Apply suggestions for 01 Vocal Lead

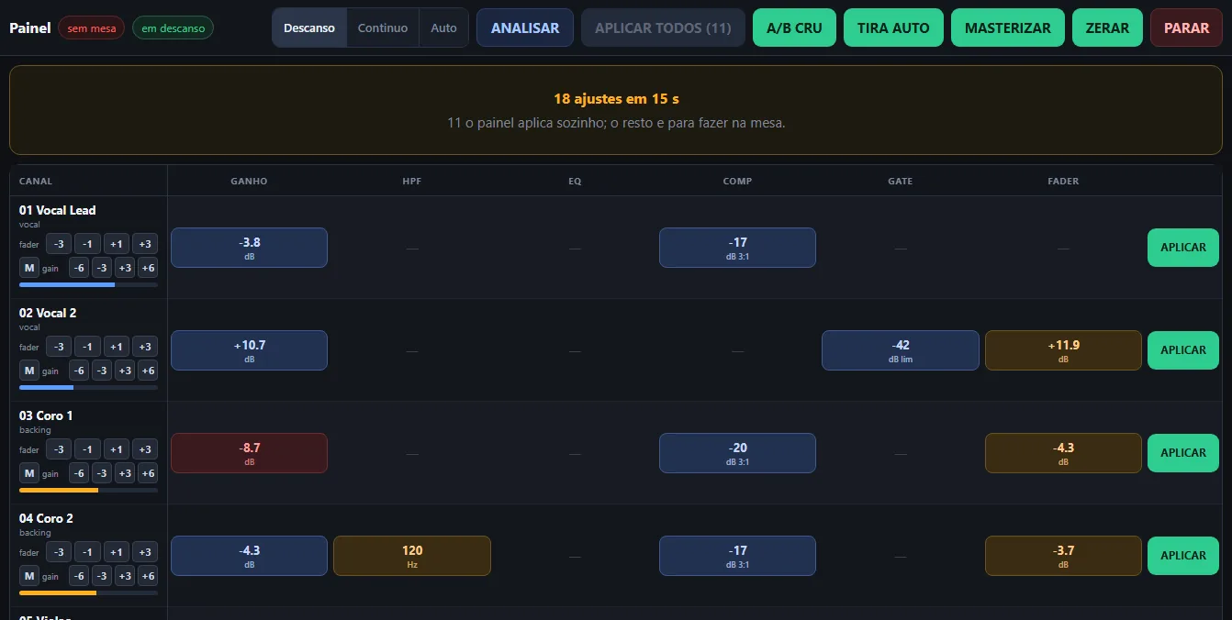[1183, 248]
